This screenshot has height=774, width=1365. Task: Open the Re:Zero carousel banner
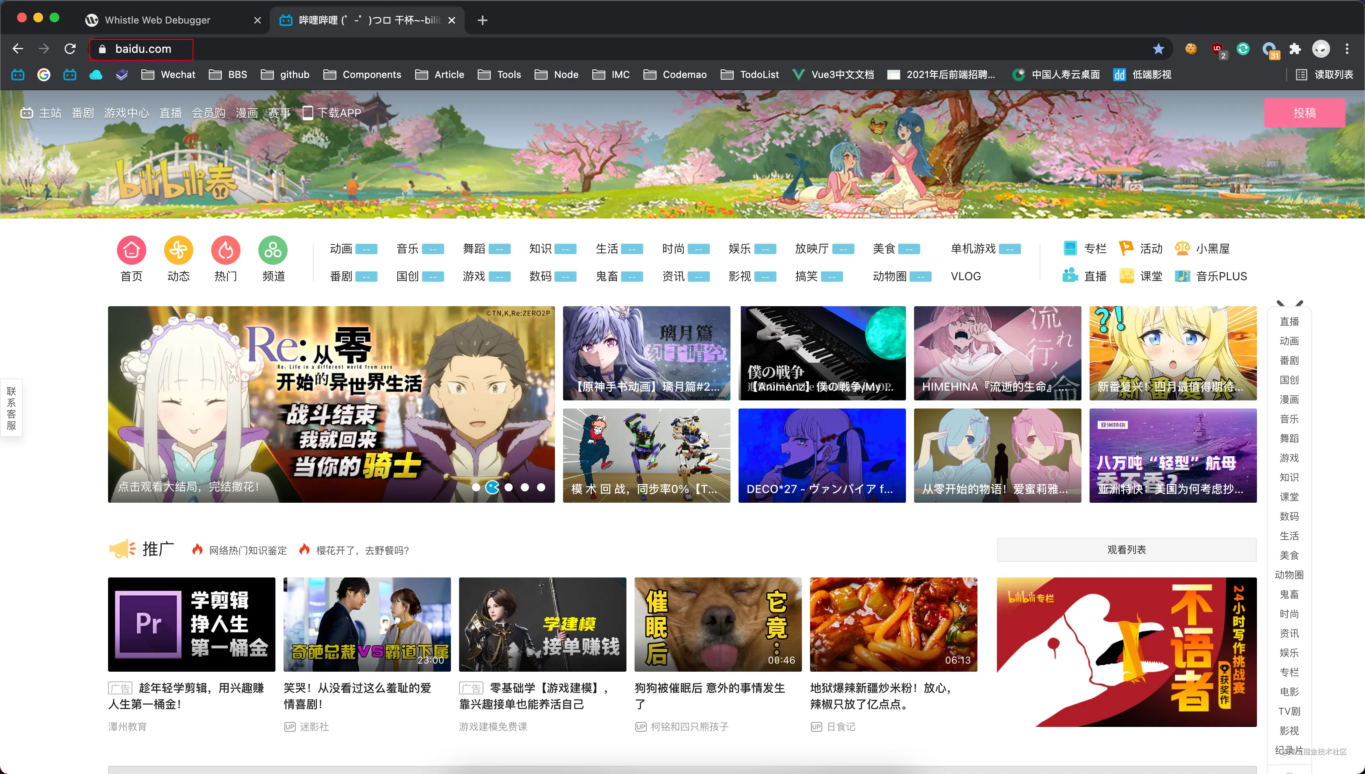[331, 404]
